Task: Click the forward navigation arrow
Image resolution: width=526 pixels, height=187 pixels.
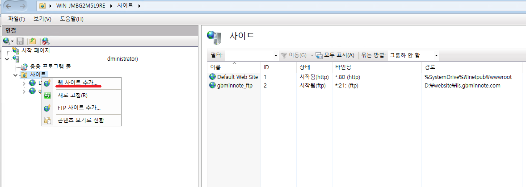Action: point(23,6)
